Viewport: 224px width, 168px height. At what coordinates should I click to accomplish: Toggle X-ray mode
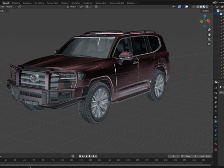pyautogui.click(x=194, y=7)
